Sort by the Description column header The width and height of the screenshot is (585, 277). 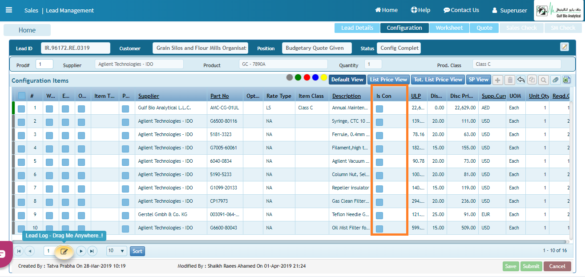(347, 96)
